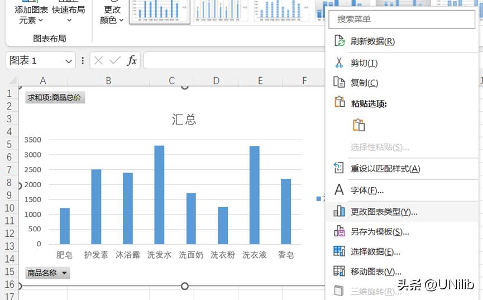Open the 快速布局 dropdown
The height and width of the screenshot is (300, 483).
coord(69,15)
